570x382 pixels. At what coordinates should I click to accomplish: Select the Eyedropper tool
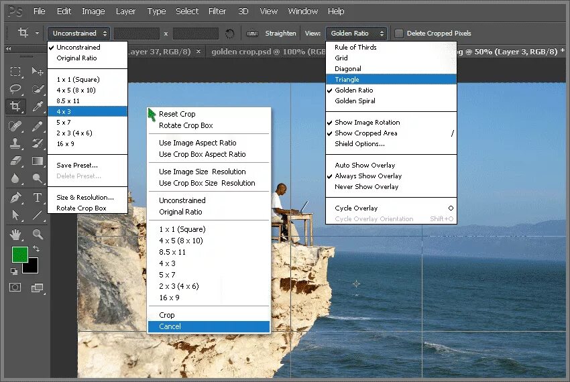point(37,107)
